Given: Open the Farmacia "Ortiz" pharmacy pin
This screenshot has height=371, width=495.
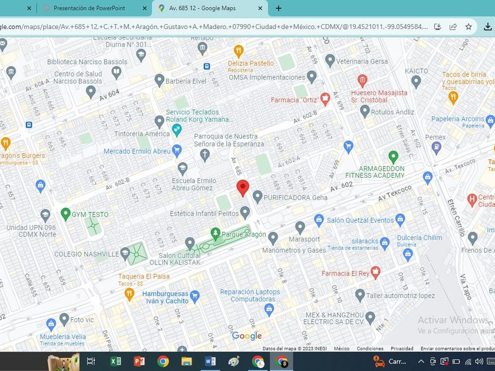Looking at the screenshot, I should [325, 99].
